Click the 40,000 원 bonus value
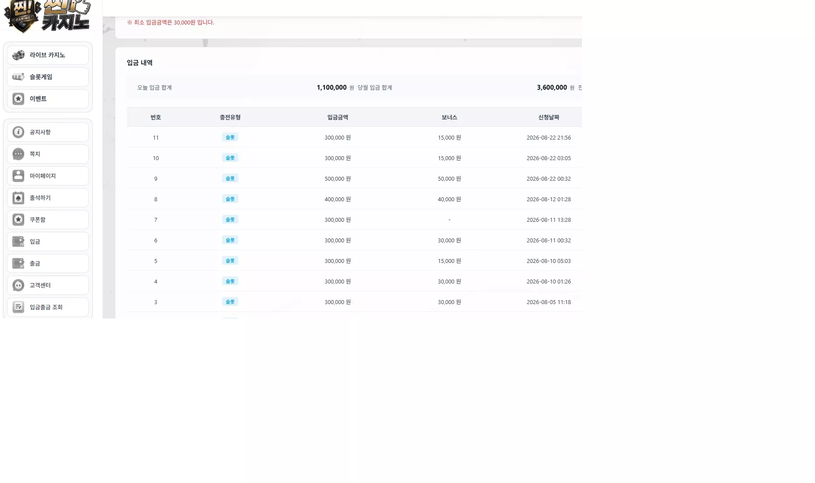815x483 pixels. (x=449, y=199)
